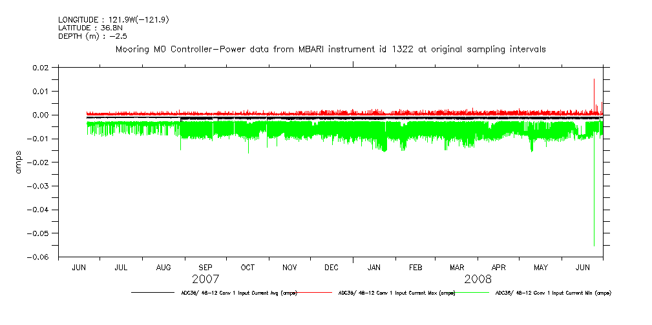Click the DEC month label on x-axis
Screen dimensions: 652x325
(331, 267)
